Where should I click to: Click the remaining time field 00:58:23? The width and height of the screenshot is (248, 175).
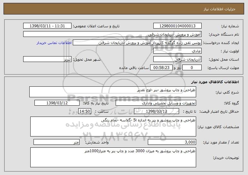(x=161, y=68)
